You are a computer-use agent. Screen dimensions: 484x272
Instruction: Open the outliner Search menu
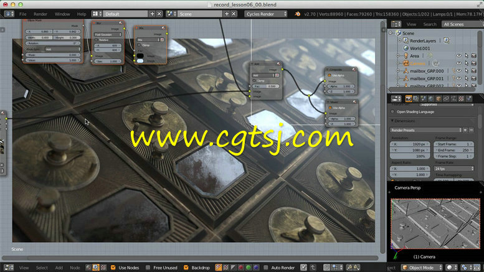[430, 24]
